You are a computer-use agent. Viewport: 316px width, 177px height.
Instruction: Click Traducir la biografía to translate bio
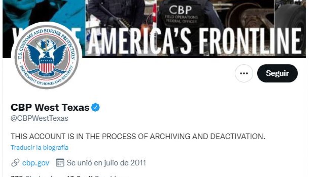(39, 147)
